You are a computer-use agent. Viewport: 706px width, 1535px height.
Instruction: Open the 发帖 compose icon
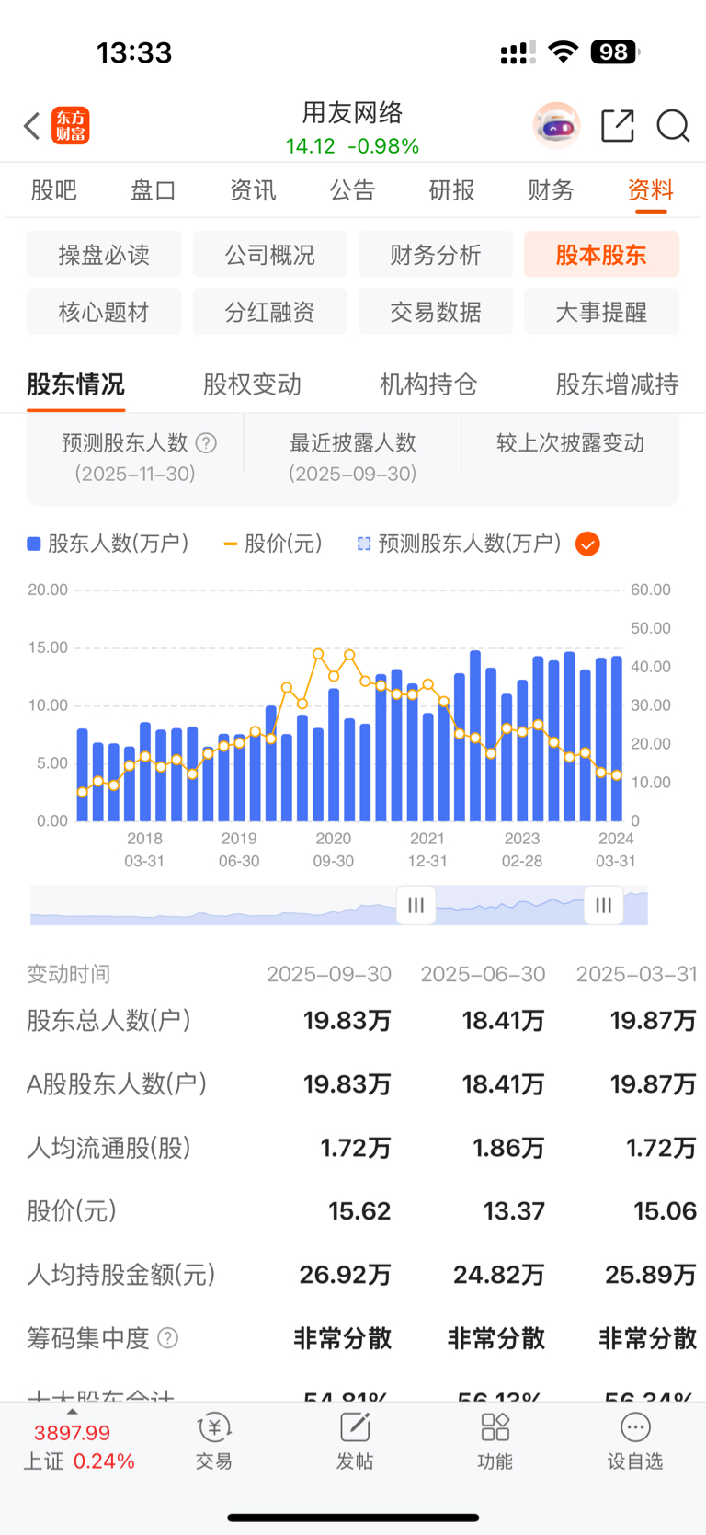(x=355, y=1441)
